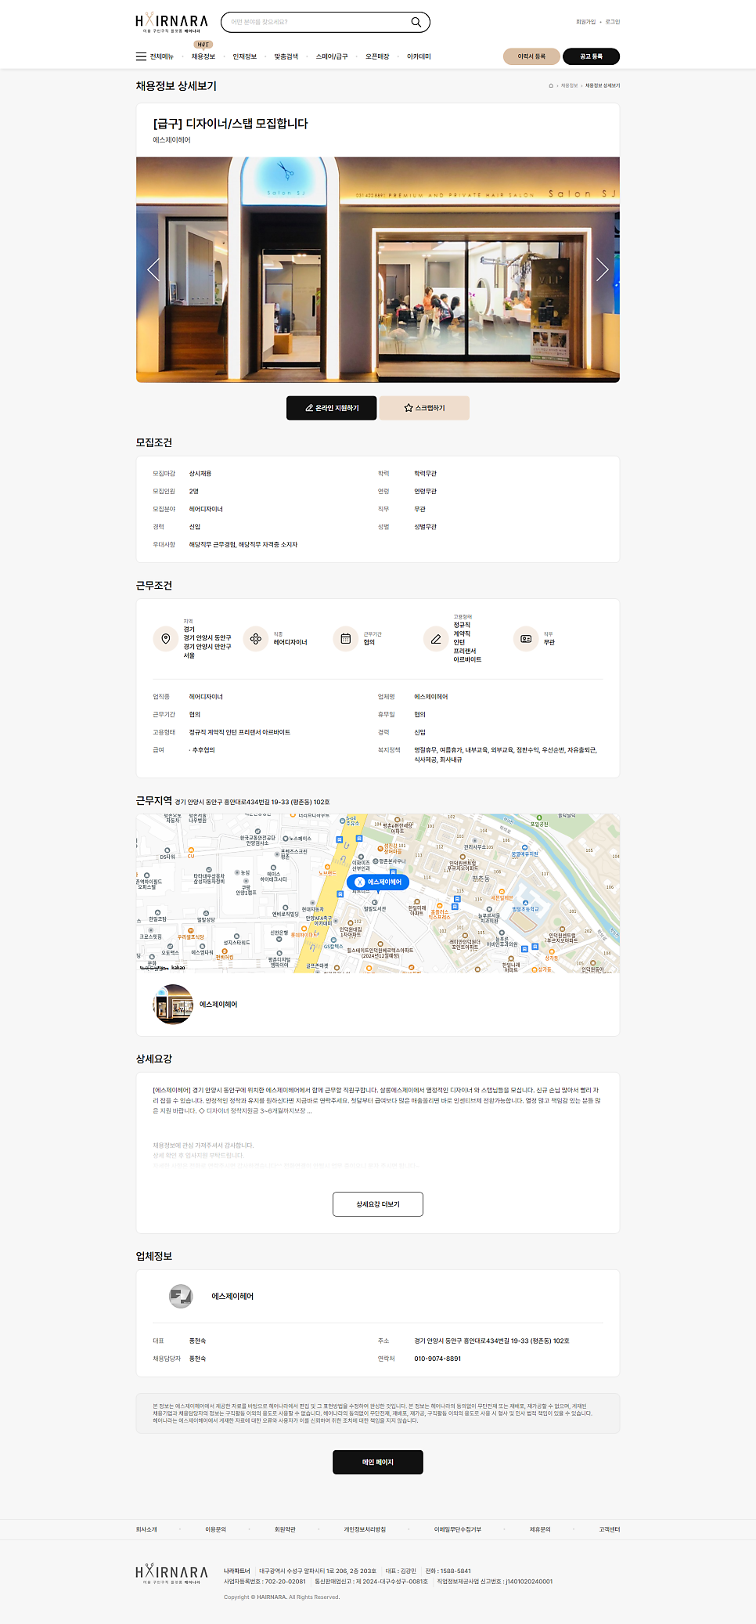756x1624 pixels.
Task: Open the 맞춤검색 menu
Action: 286,56
